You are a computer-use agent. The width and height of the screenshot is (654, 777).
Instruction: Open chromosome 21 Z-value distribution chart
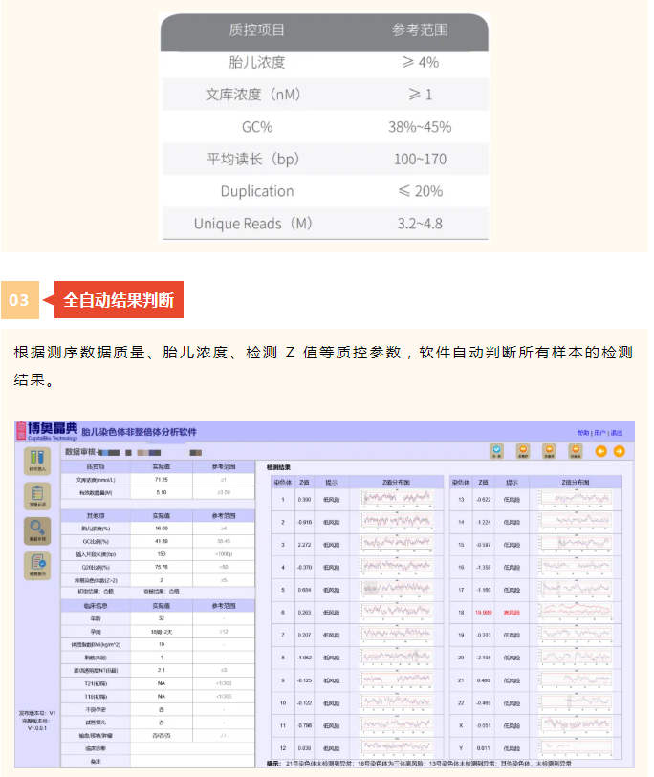[x=576, y=680]
